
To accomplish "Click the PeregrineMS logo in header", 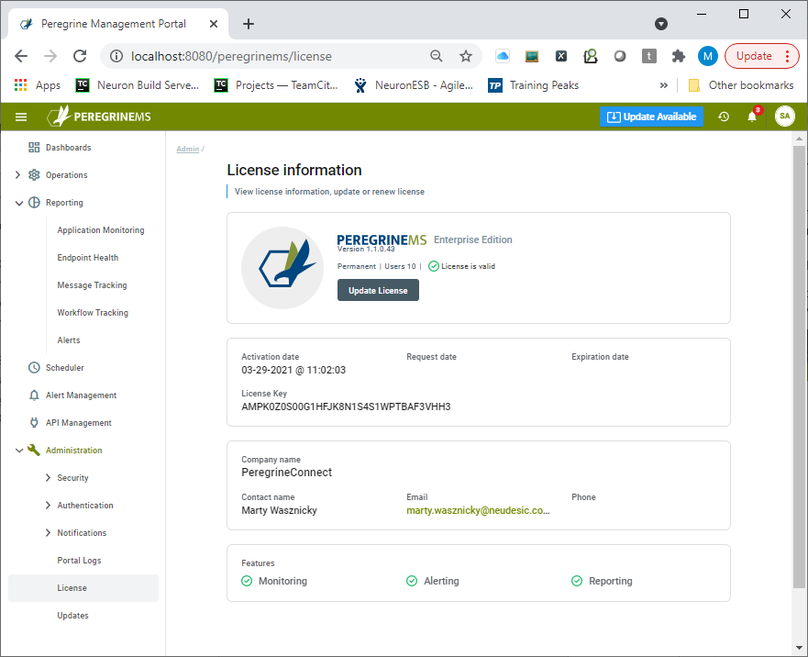I will (x=99, y=117).
